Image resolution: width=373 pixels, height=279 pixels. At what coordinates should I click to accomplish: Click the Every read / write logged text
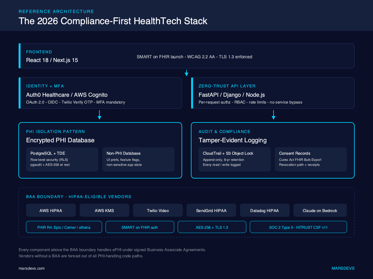pyautogui.click(x=222, y=165)
